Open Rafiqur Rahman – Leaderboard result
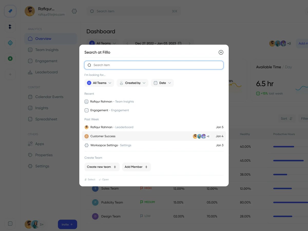The height and width of the screenshot is (231, 308). click(x=154, y=127)
